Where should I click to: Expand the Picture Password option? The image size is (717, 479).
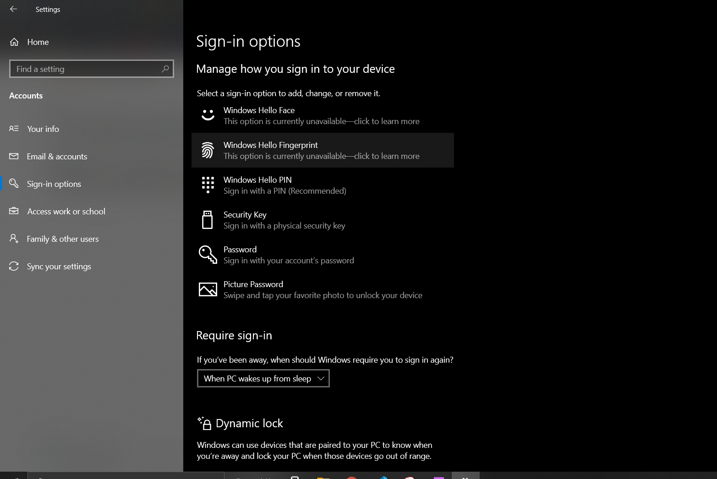323,289
